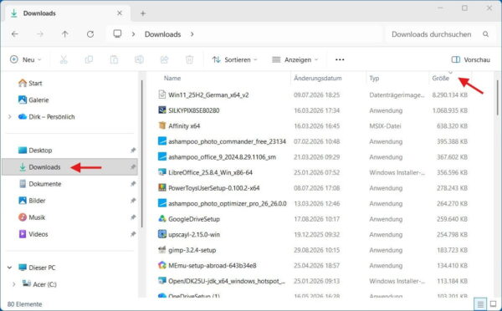
Task: Cut selected item with scissors icon
Action: pyautogui.click(x=64, y=59)
